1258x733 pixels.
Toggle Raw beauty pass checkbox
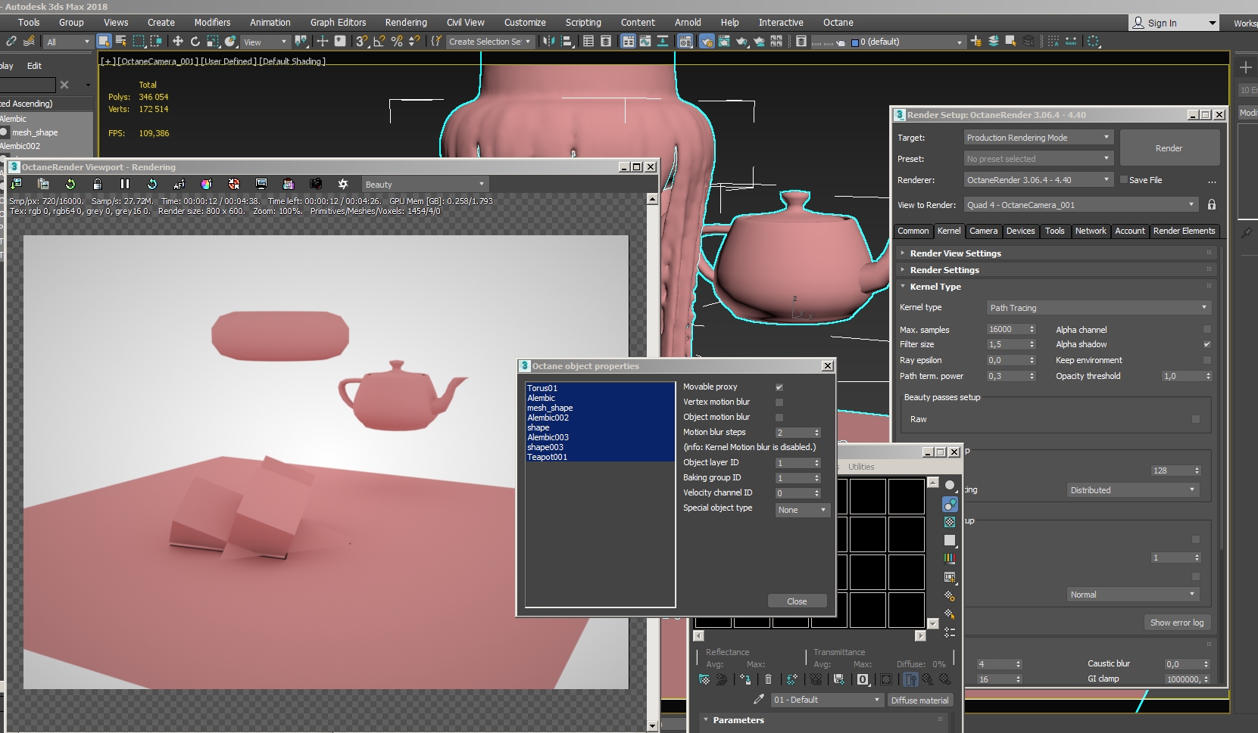(x=1196, y=419)
